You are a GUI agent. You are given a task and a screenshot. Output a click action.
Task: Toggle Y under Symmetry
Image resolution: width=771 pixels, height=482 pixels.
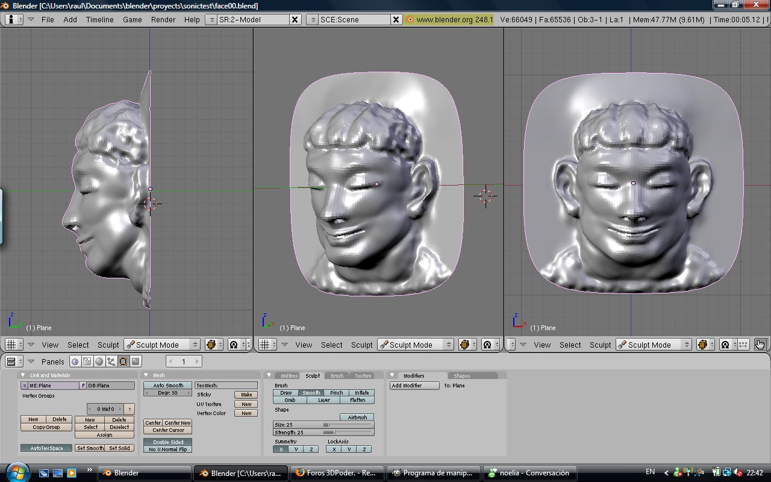[296, 449]
